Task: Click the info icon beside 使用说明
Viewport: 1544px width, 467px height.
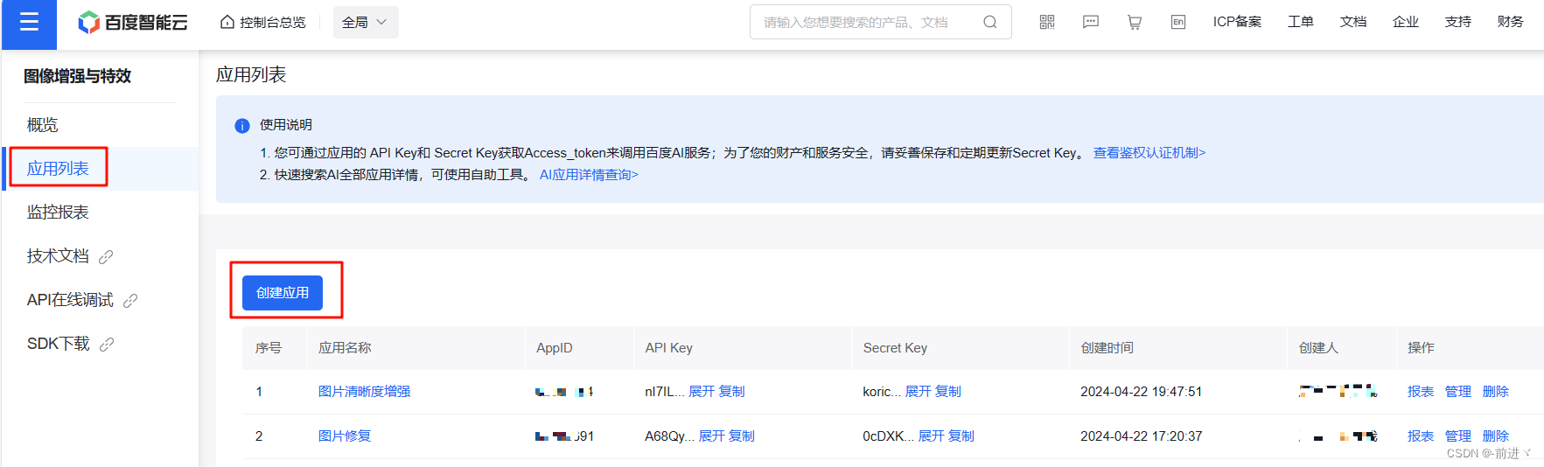Action: [x=242, y=126]
